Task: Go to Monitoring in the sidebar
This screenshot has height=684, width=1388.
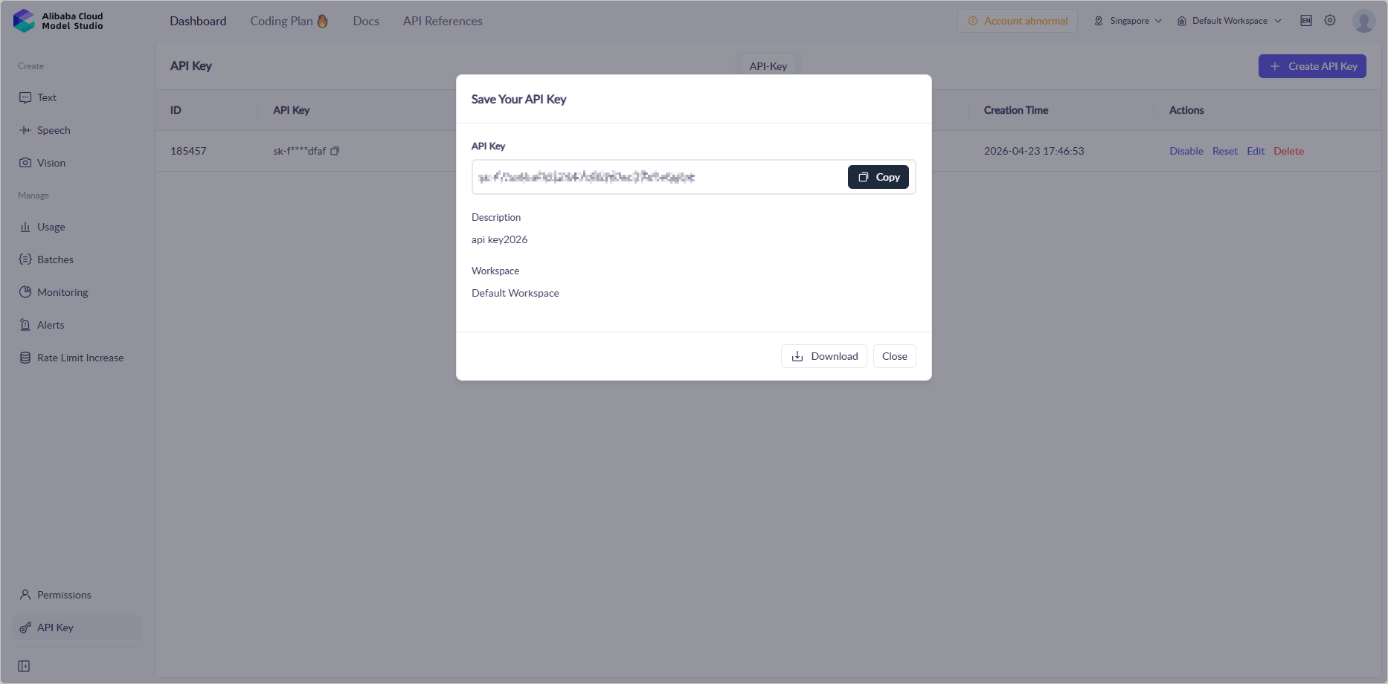Action: (62, 292)
